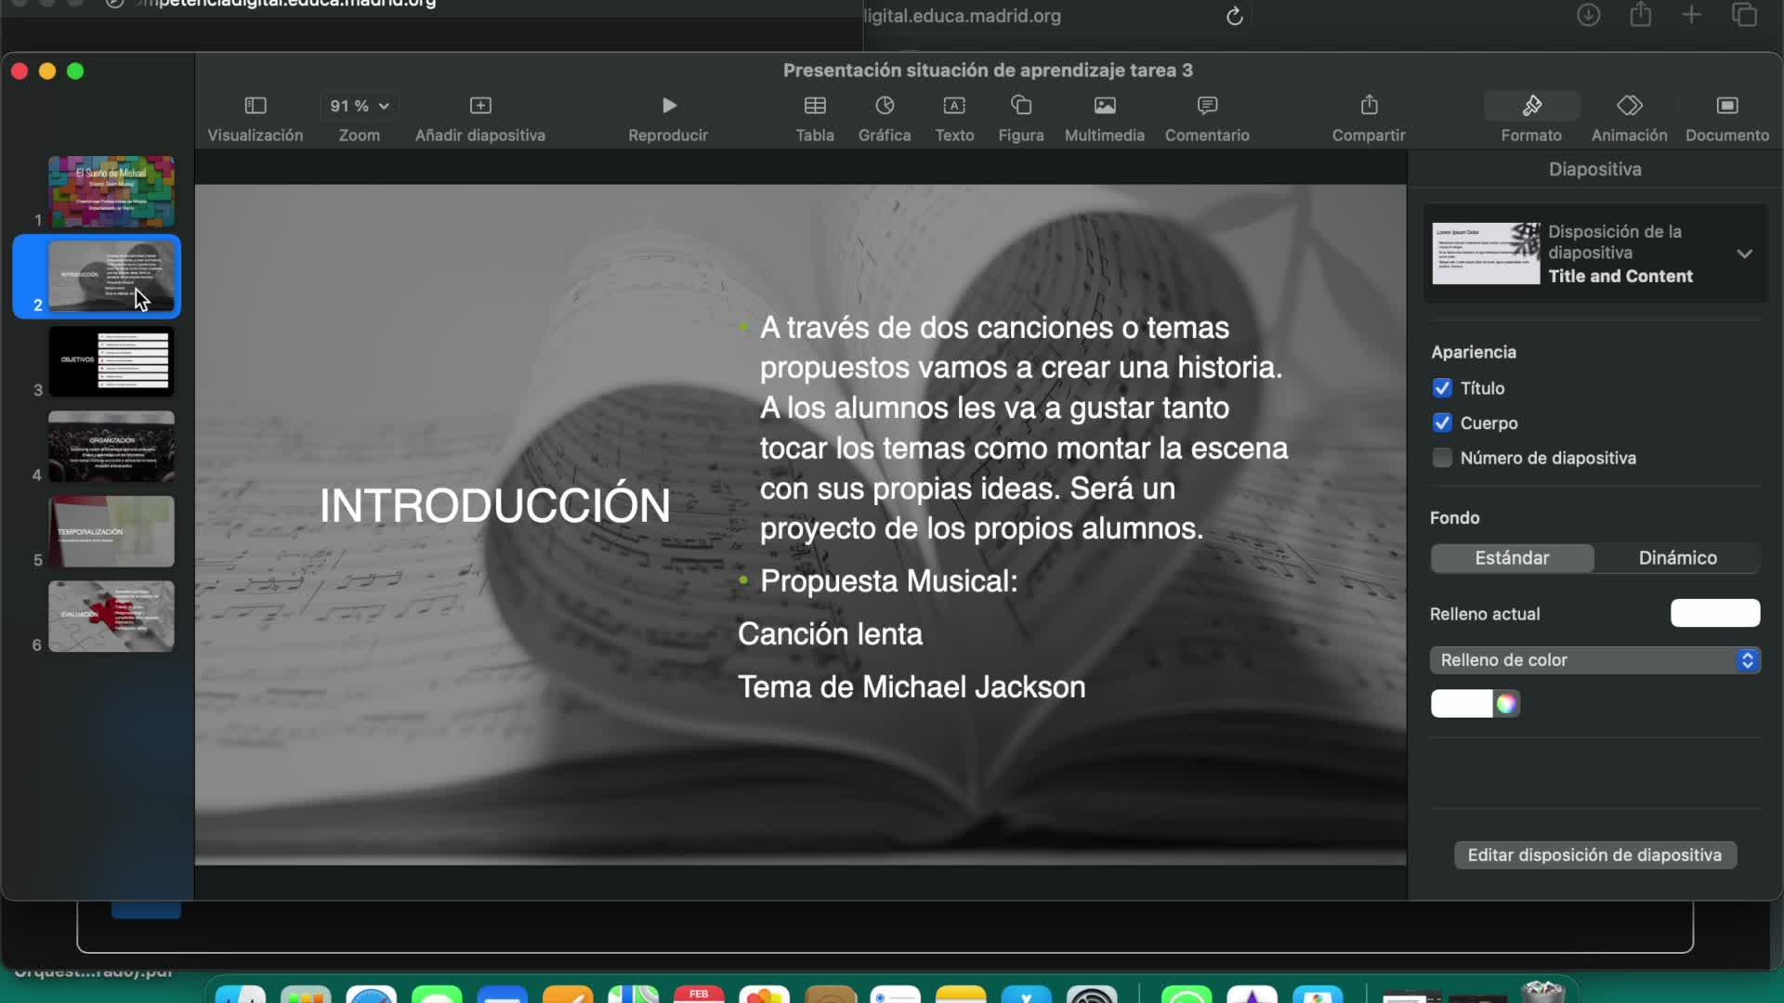Add a Comentario to the slide
Viewport: 1784px width, 1003px height.
(1207, 106)
